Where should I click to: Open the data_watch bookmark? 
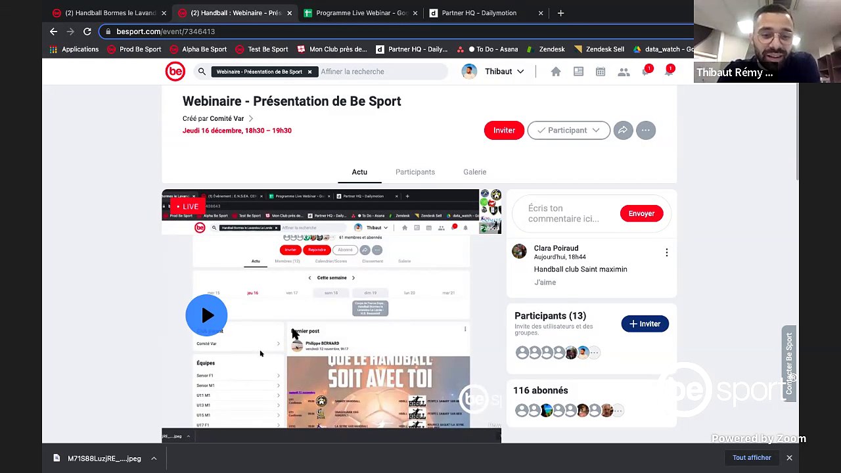pyautogui.click(x=663, y=49)
